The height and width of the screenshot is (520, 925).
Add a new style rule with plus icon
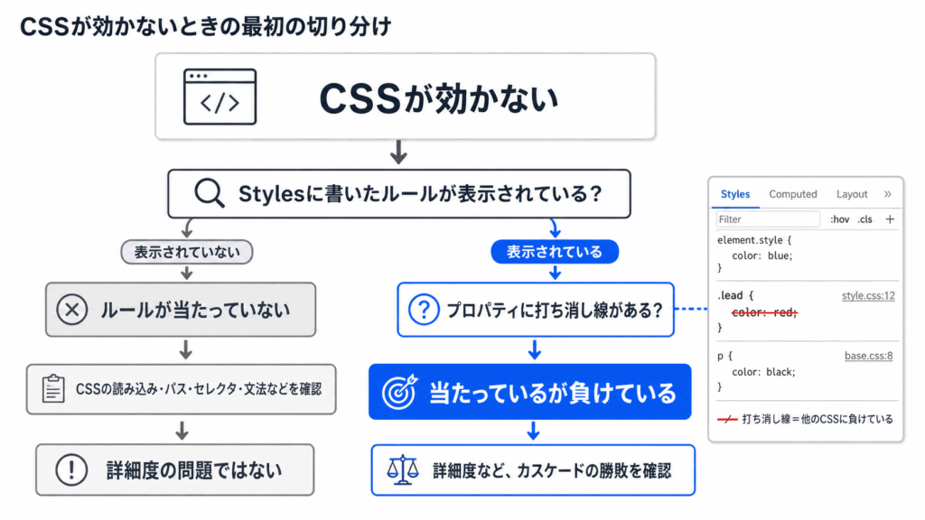[x=890, y=219]
